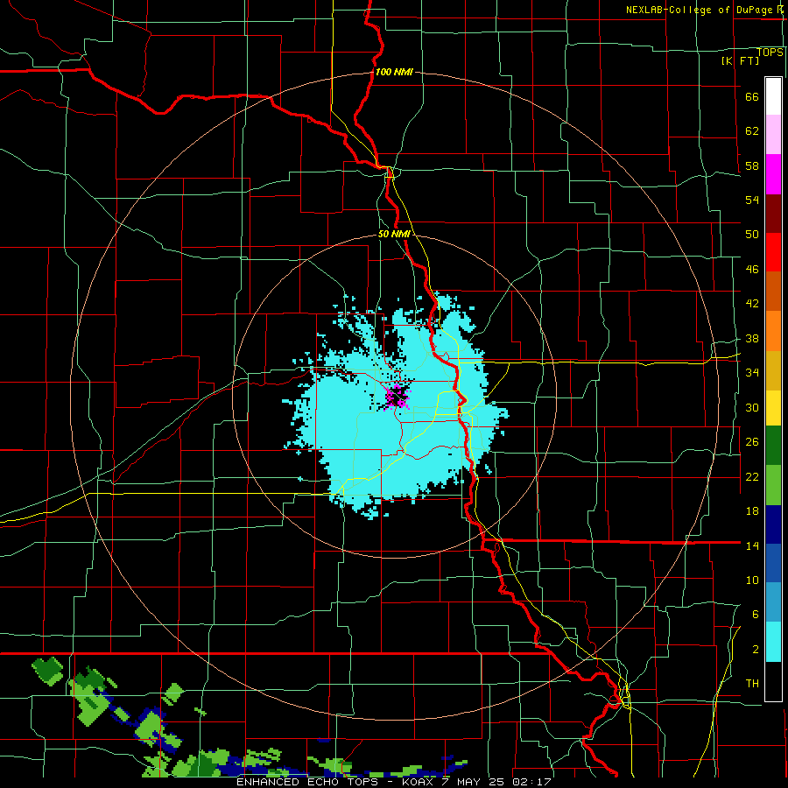Click the dark green 26 kft legend swatch
The image size is (788, 788).
click(x=773, y=446)
